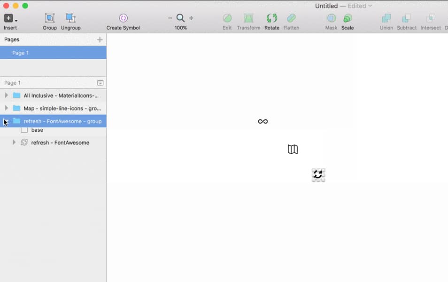Select the Ungroup toolbar icon
The image size is (448, 282).
(71, 19)
